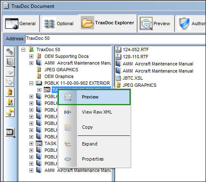The width and height of the screenshot is (206, 182).
Task: Click the topmost left sidebar toolbar icon
Action: pos(10,52)
